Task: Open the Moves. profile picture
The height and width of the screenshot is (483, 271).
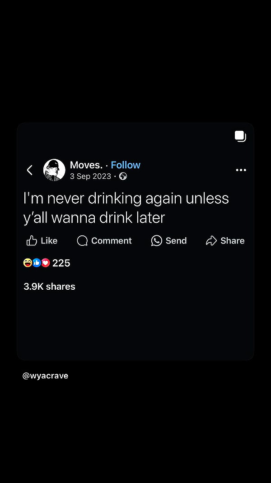Action: click(54, 170)
